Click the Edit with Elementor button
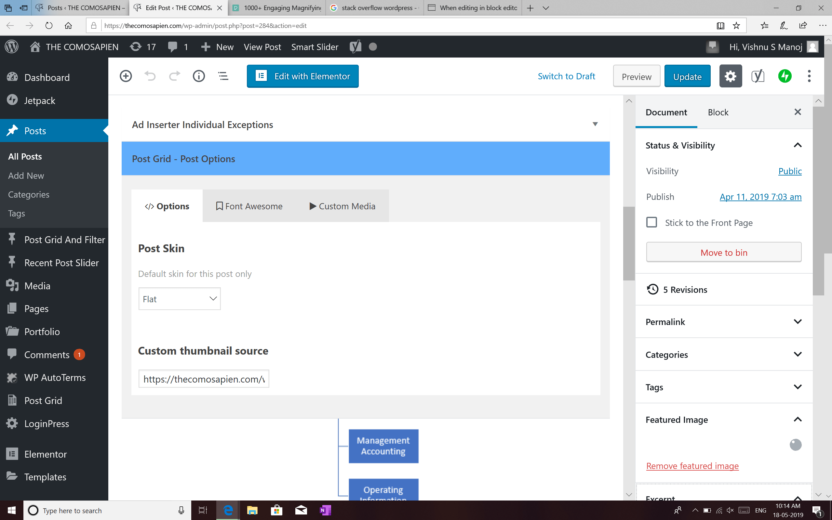Viewport: 832px width, 520px height. tap(302, 76)
